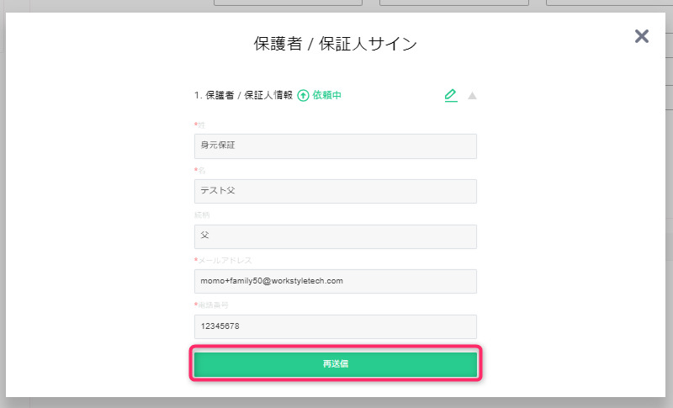Viewport: 673px width, 408px height.
Task: Click the メールアドレス input field
Action: (335, 282)
